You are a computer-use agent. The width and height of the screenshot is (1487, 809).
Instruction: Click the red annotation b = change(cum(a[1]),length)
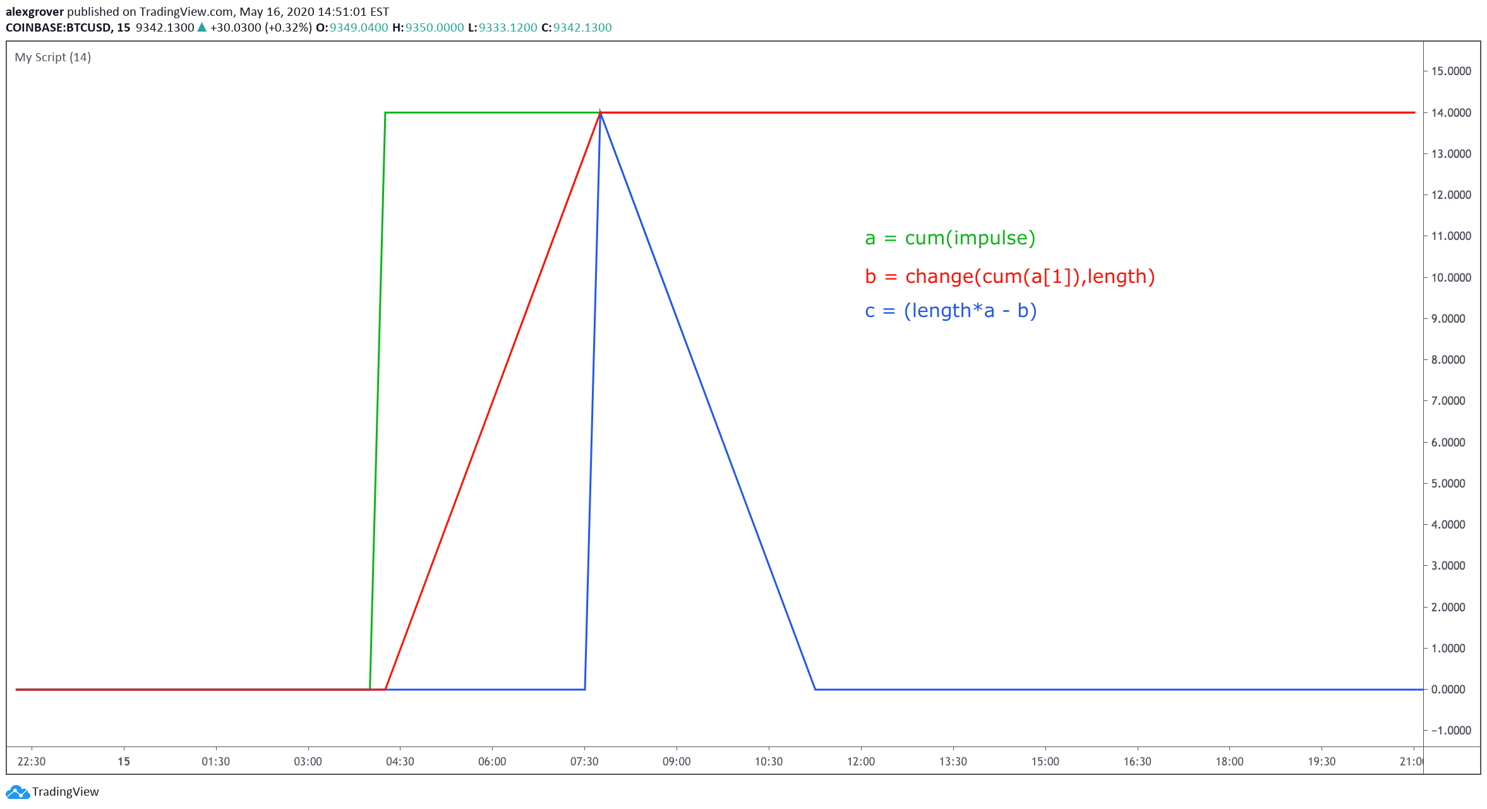tap(1010, 277)
